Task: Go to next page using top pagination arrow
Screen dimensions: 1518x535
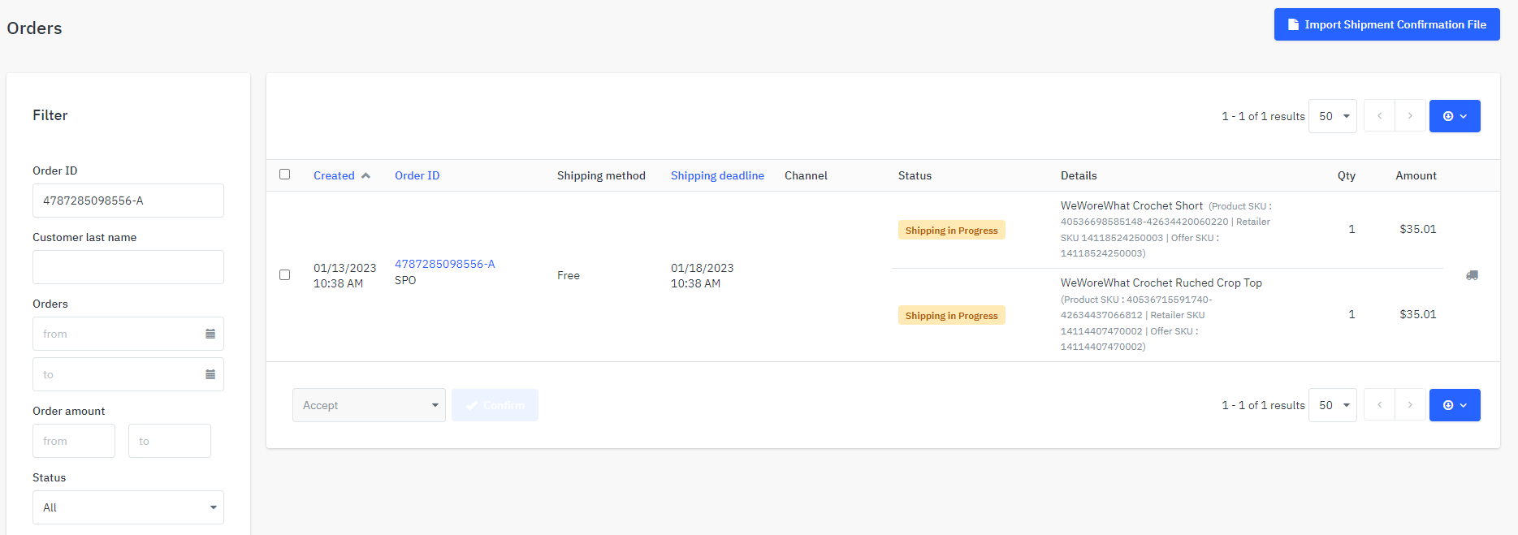Action: 1410,116
